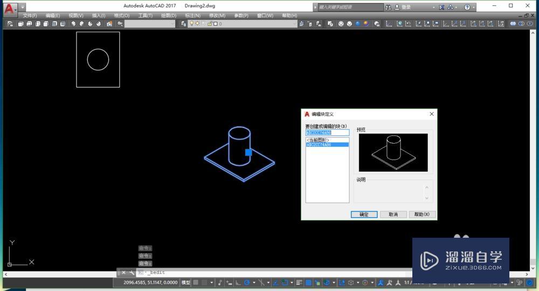Image resolution: width=539 pixels, height=291 pixels.
Task: Open the 格式(O) menu
Action: [122, 16]
